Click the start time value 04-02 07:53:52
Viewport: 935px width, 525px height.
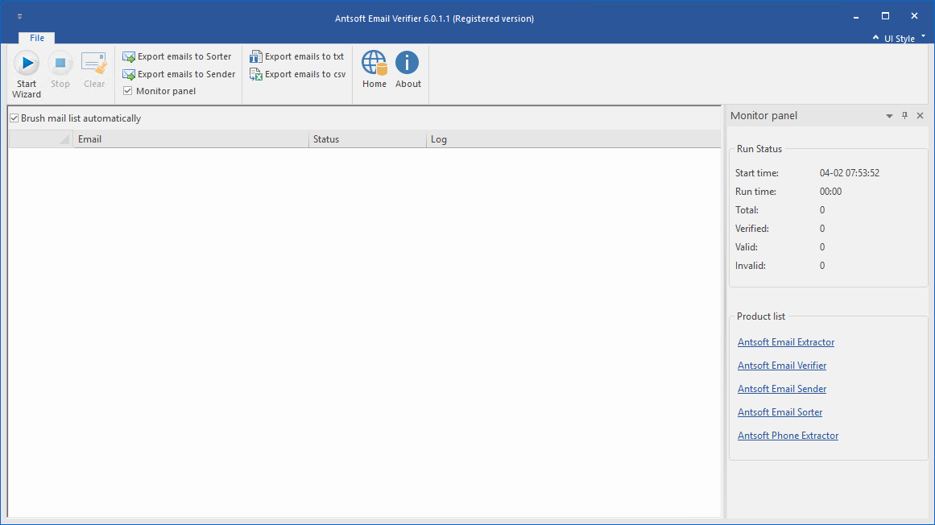[849, 173]
